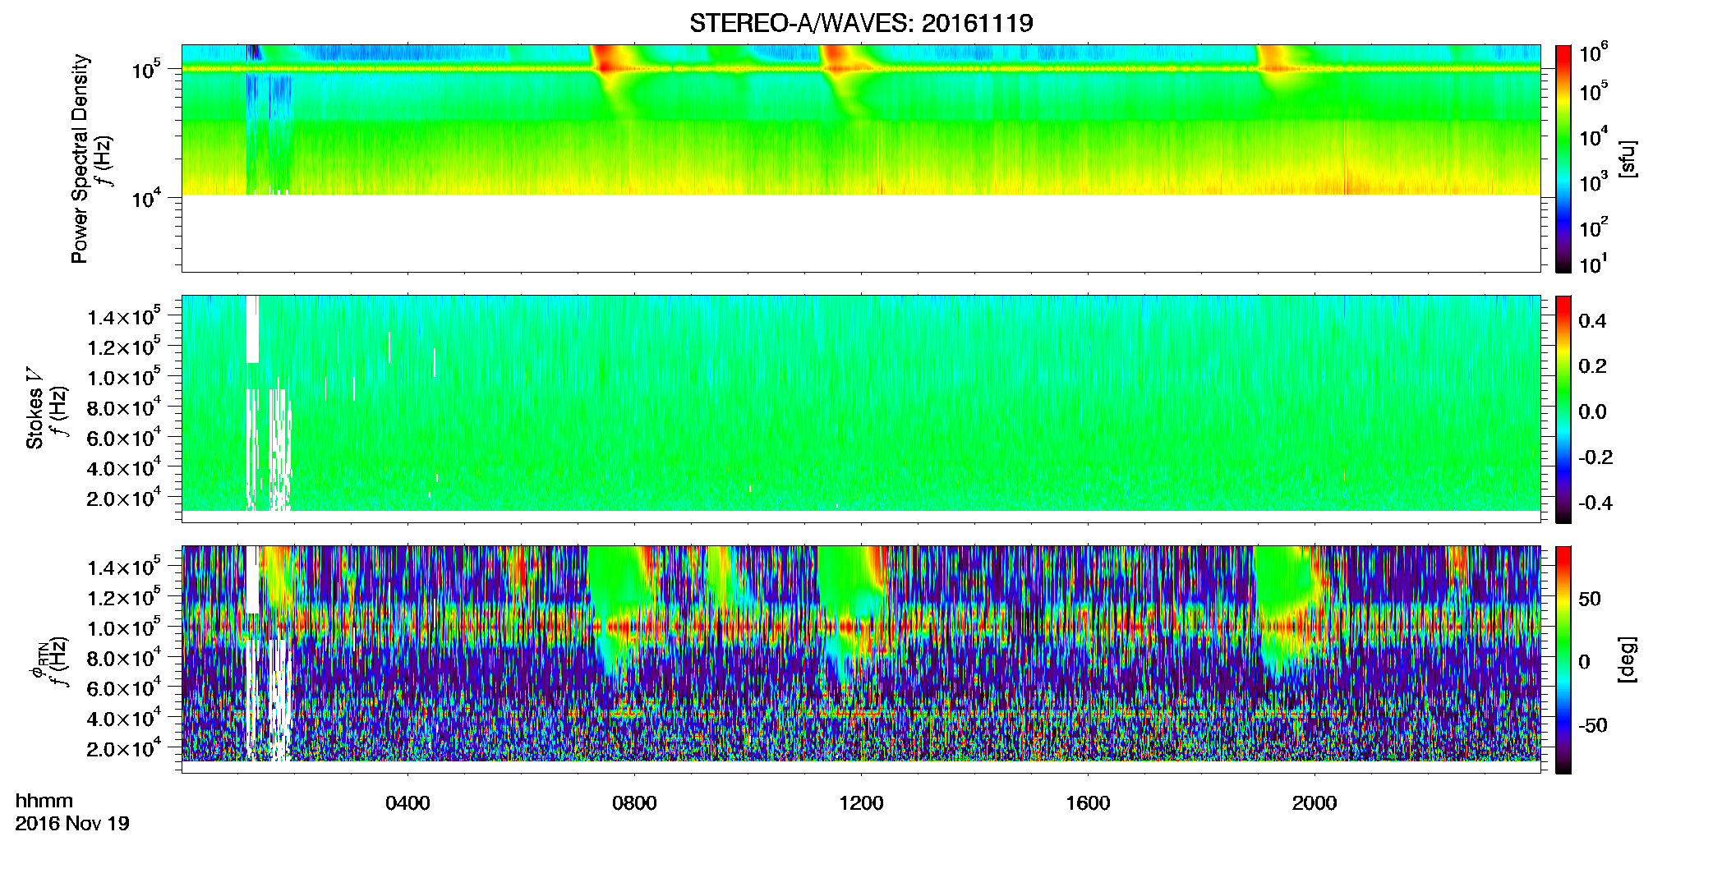Click the 0800 time axis label
This screenshot has height=887, width=1722.
click(634, 803)
